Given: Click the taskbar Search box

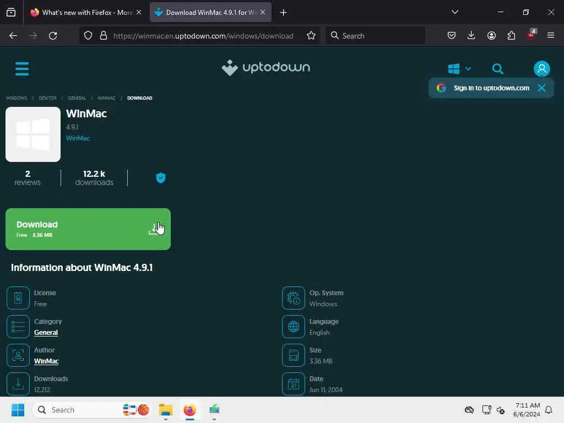Looking at the screenshot, I should pyautogui.click(x=92, y=410).
